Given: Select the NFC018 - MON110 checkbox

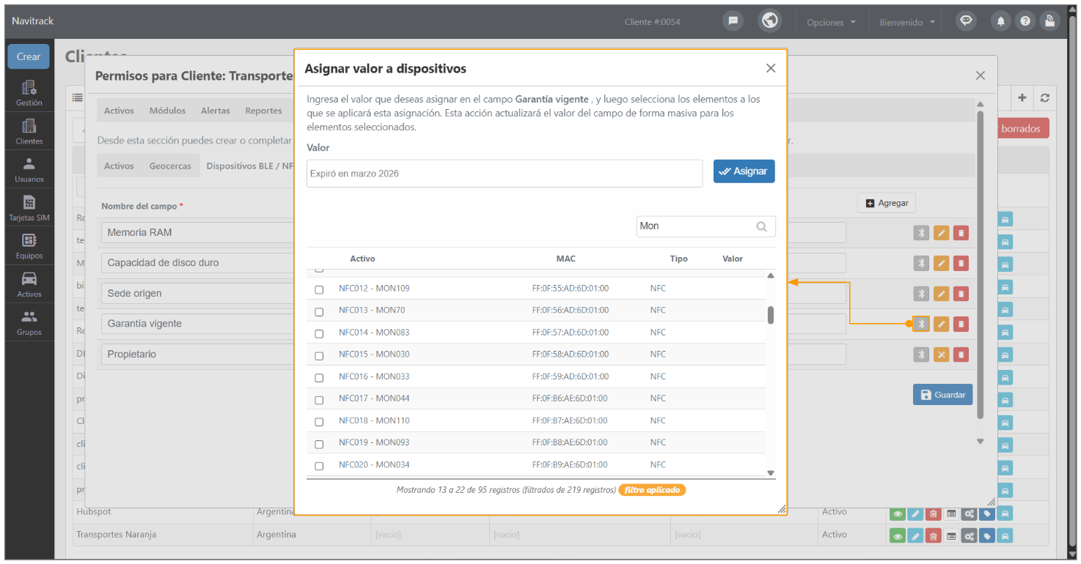Looking at the screenshot, I should pos(319,422).
